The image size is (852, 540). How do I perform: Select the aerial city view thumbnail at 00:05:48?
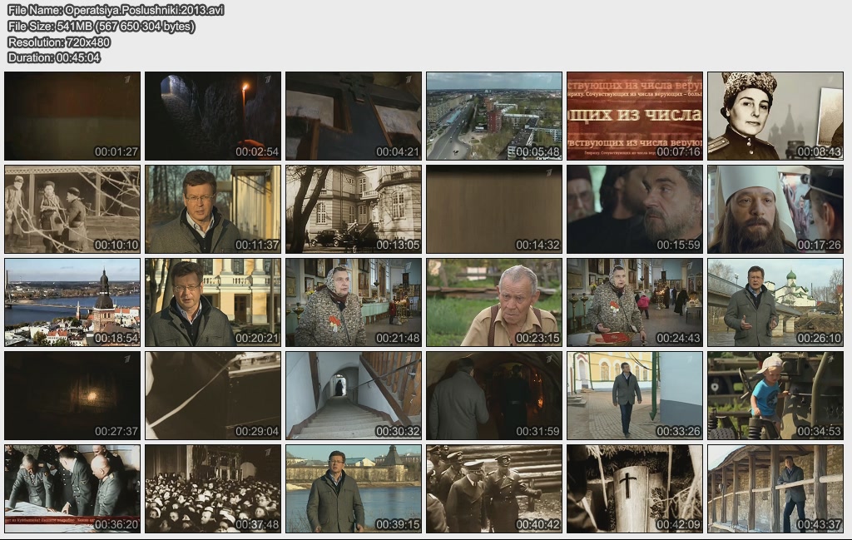(x=494, y=116)
